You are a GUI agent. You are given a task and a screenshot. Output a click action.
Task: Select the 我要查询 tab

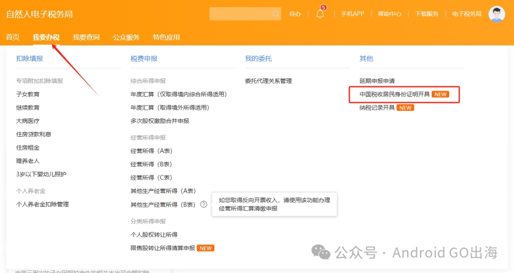(86, 37)
